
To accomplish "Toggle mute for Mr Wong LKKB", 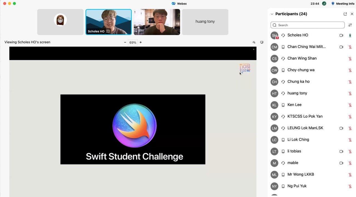I will pyautogui.click(x=350, y=175).
